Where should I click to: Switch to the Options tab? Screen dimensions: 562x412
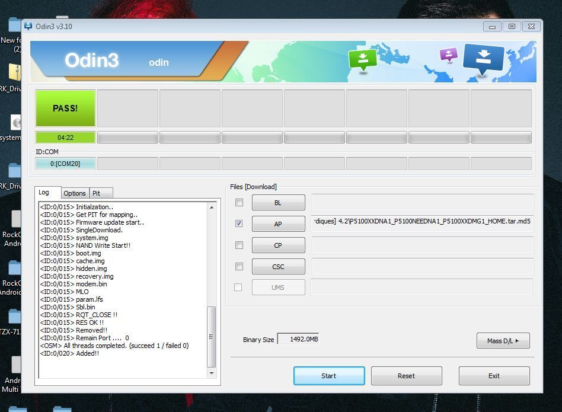click(75, 193)
